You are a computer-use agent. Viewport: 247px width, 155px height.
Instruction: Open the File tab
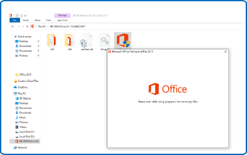pyautogui.click(x=14, y=20)
